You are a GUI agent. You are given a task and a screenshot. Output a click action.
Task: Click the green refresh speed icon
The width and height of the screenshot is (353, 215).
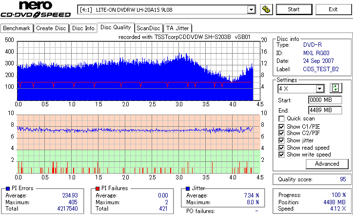pyautogui.click(x=335, y=88)
